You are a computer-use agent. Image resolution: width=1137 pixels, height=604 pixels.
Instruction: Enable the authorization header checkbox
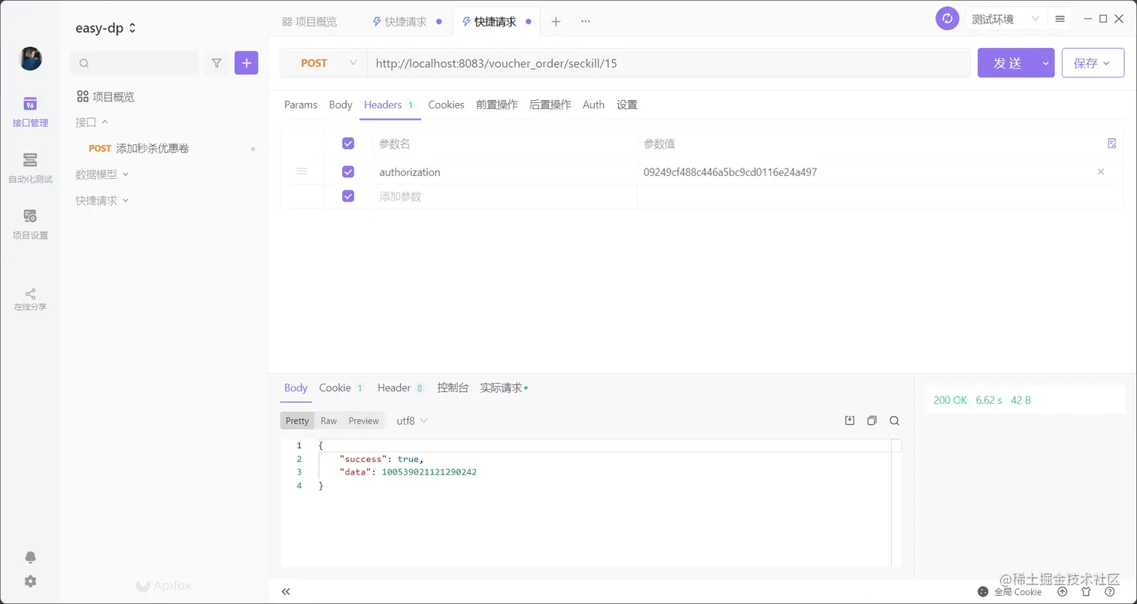click(x=347, y=171)
